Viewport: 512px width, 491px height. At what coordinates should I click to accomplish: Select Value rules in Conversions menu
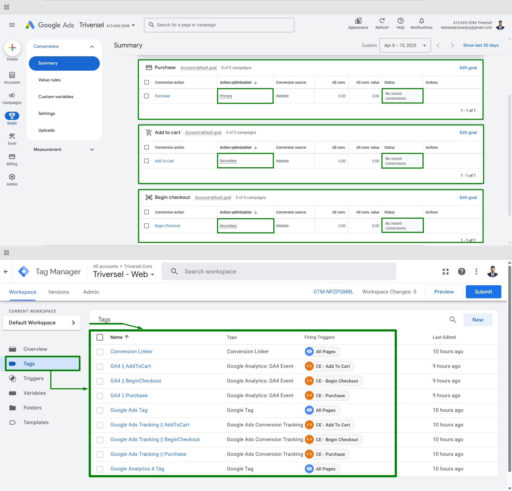click(49, 80)
